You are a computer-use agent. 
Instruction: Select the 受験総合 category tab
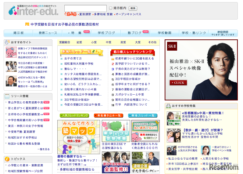tap(65, 42)
